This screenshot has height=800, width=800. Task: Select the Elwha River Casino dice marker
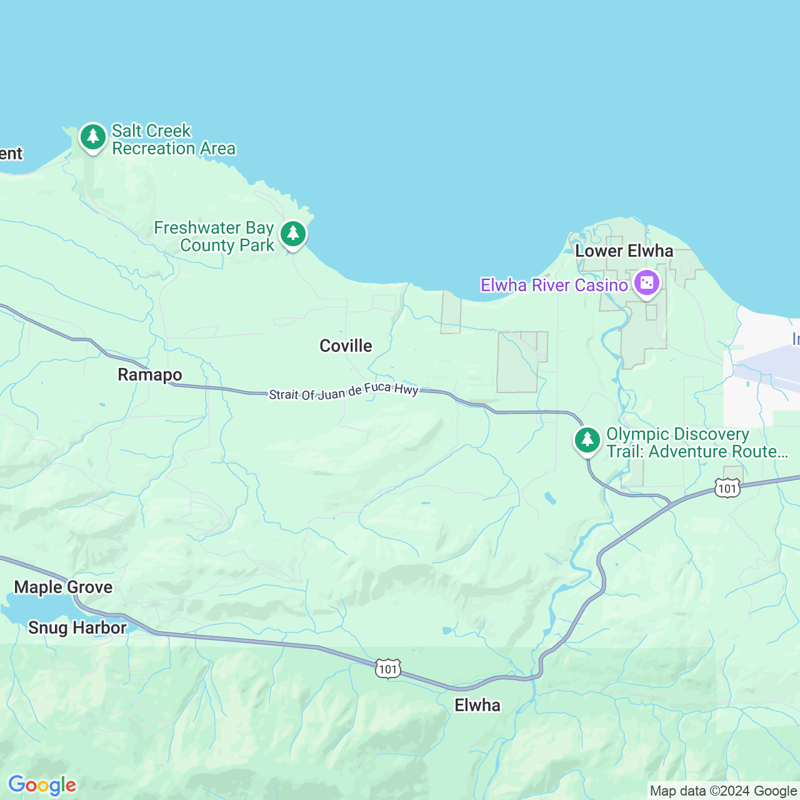coord(647,284)
